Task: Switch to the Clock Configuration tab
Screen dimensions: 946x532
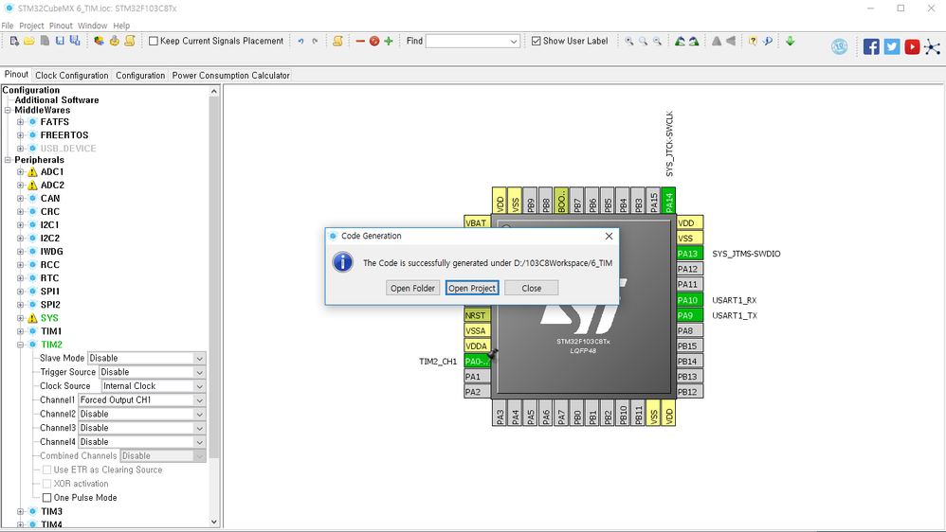Action: (x=72, y=76)
